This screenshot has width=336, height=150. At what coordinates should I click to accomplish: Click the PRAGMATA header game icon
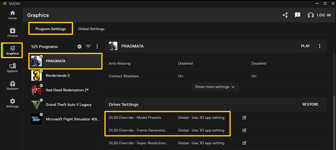click(113, 46)
